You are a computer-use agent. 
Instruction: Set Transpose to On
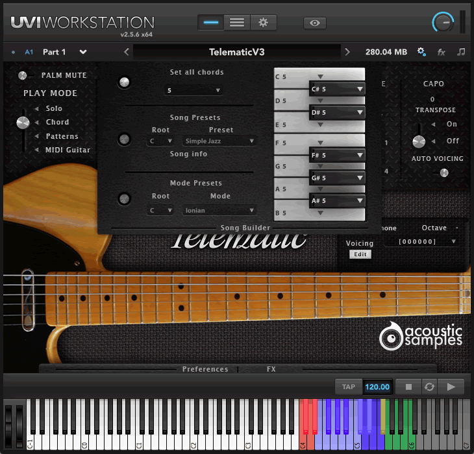pyautogui.click(x=452, y=124)
